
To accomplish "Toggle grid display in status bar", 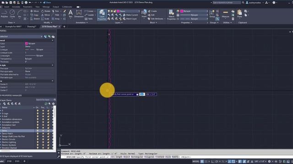I will pos(202,161).
